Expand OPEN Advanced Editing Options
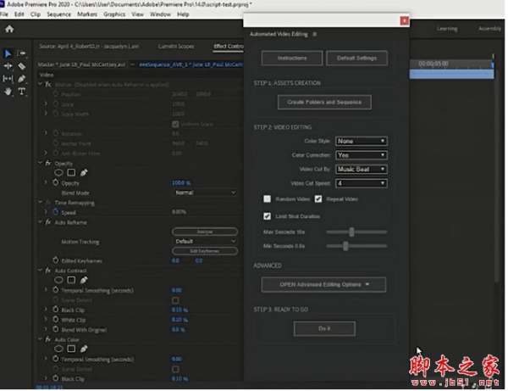 pyautogui.click(x=323, y=285)
